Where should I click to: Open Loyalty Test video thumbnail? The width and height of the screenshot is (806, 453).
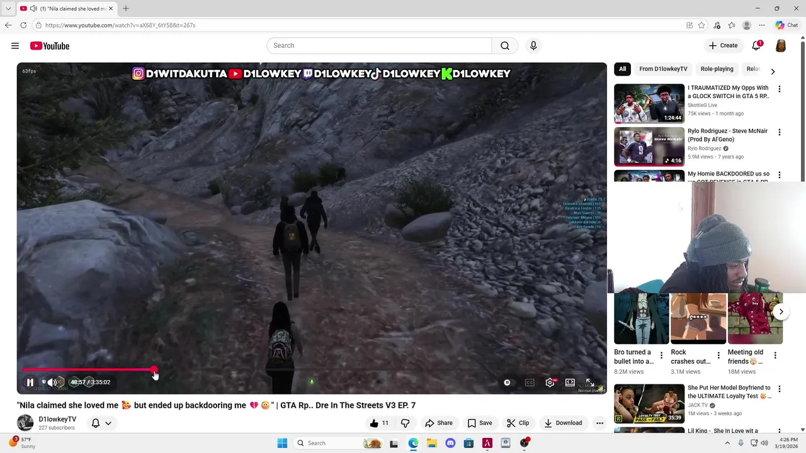(649, 403)
